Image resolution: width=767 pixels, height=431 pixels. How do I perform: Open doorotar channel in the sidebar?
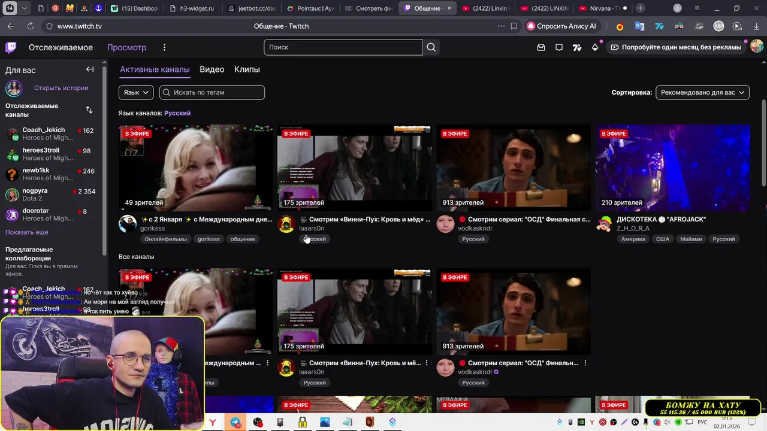point(50,215)
